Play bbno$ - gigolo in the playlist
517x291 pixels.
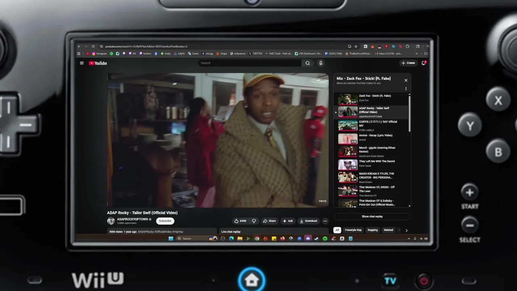point(372,151)
